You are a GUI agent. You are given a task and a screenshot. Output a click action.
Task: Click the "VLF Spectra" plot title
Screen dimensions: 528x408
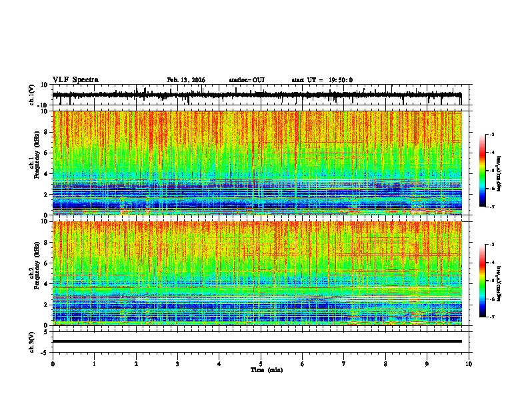pos(75,80)
